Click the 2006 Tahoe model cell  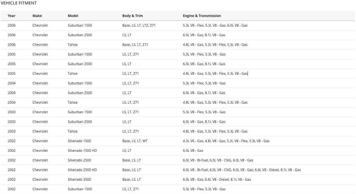(x=73, y=45)
